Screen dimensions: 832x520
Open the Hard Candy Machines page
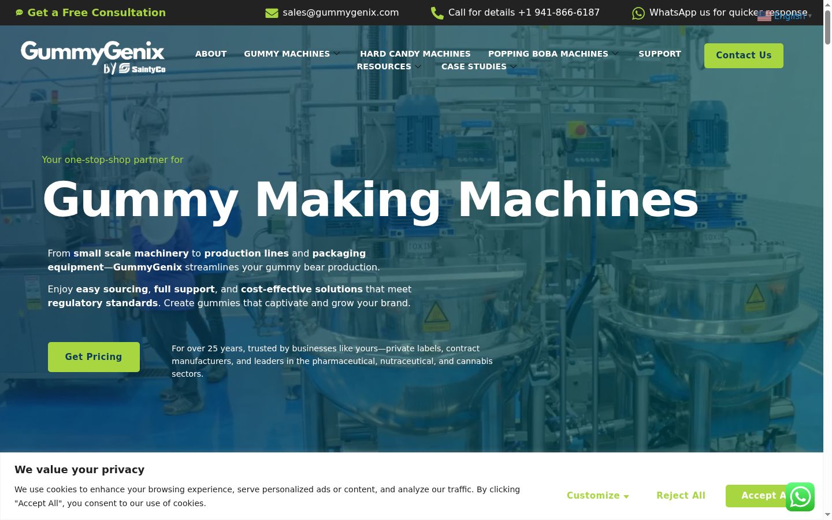tap(415, 54)
